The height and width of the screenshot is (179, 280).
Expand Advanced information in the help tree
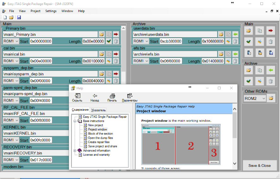(75, 151)
